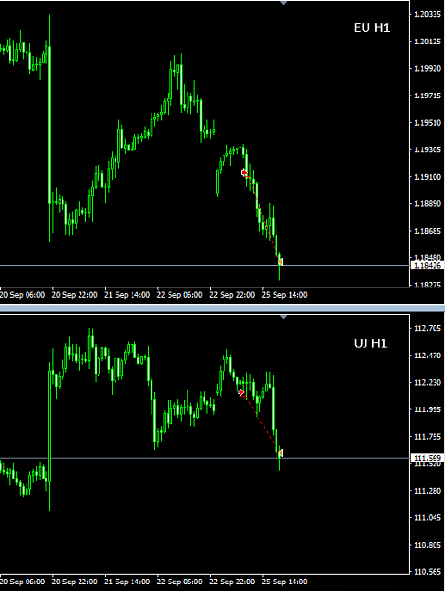Click the chart shift triangle on UJ chart
Viewport: 445px width, 591px height.
click(x=283, y=318)
